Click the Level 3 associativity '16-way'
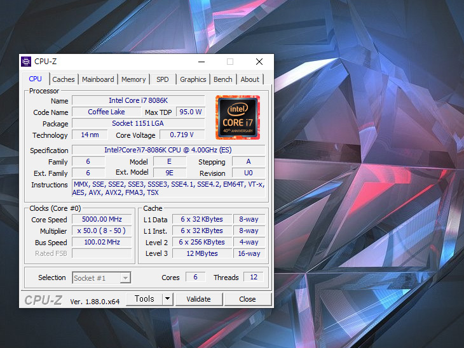 pyautogui.click(x=249, y=253)
